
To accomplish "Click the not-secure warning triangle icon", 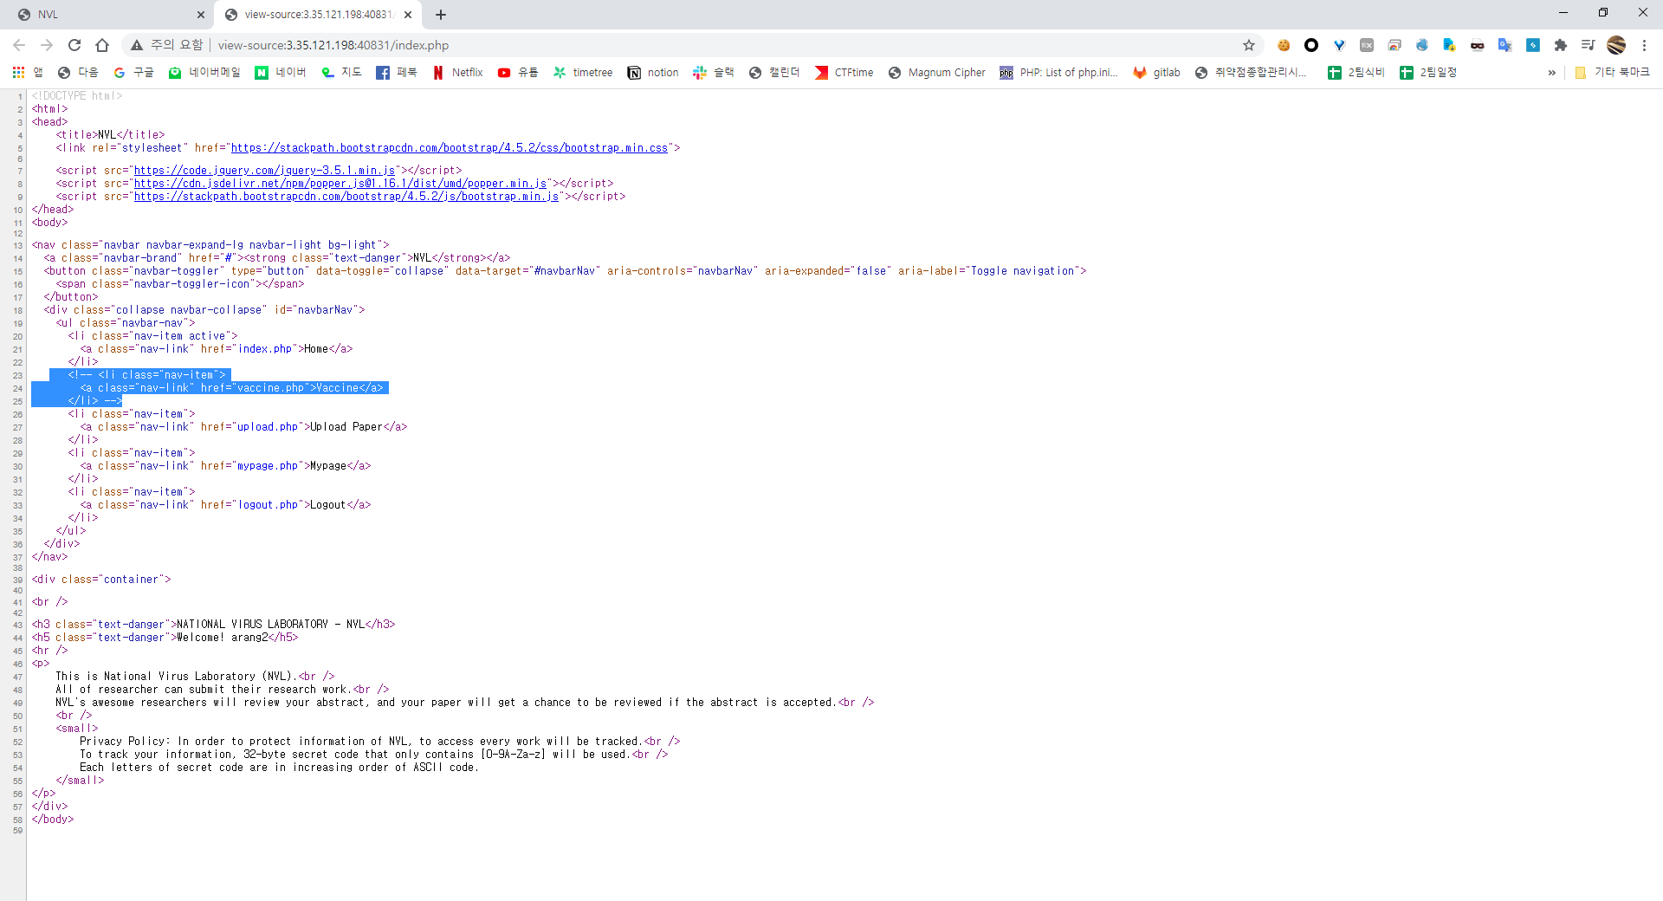I will (137, 45).
